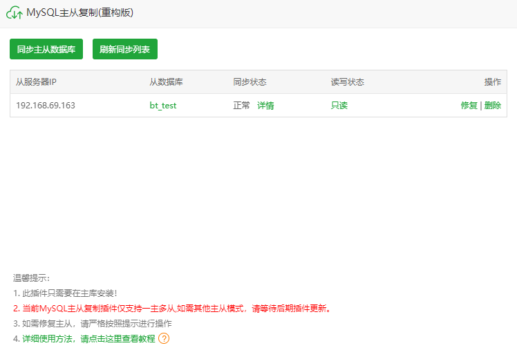Delete the slave entry via 删除
Image resolution: width=517 pixels, height=359 pixels.
[x=493, y=106]
